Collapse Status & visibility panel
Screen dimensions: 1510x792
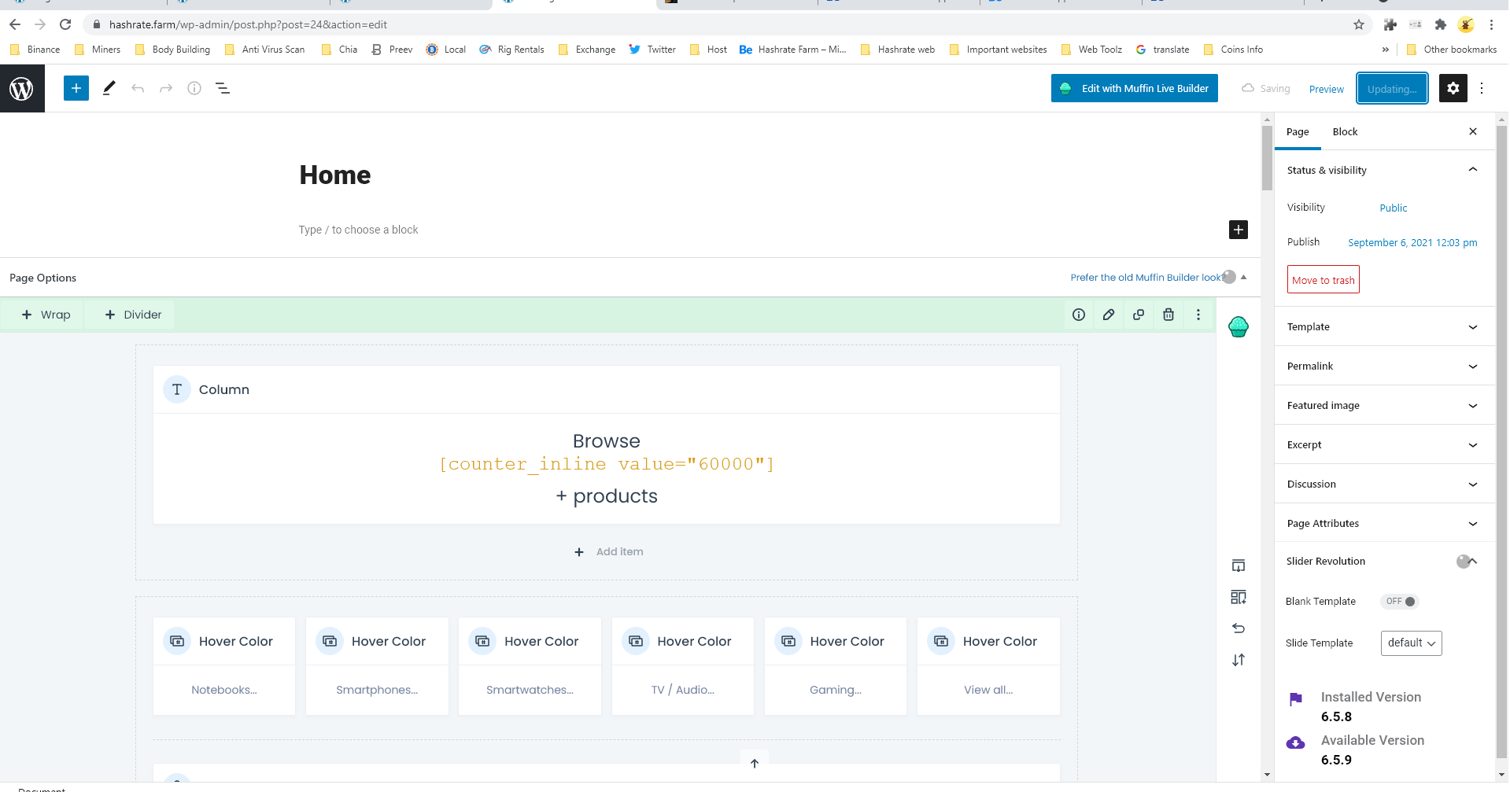tap(1473, 170)
